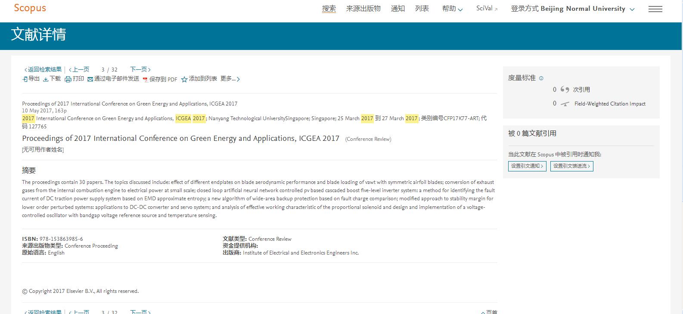This screenshot has height=314, width=683.
Task: Click the citation quote marks icon
Action: (x=565, y=90)
